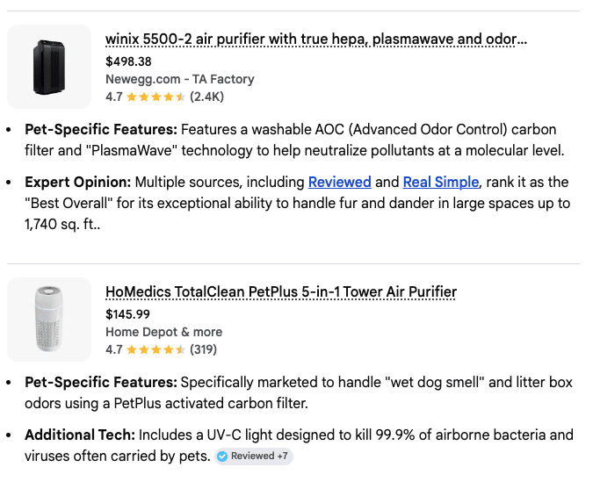Open the winix 5500-2 air purifier title link

pos(316,40)
